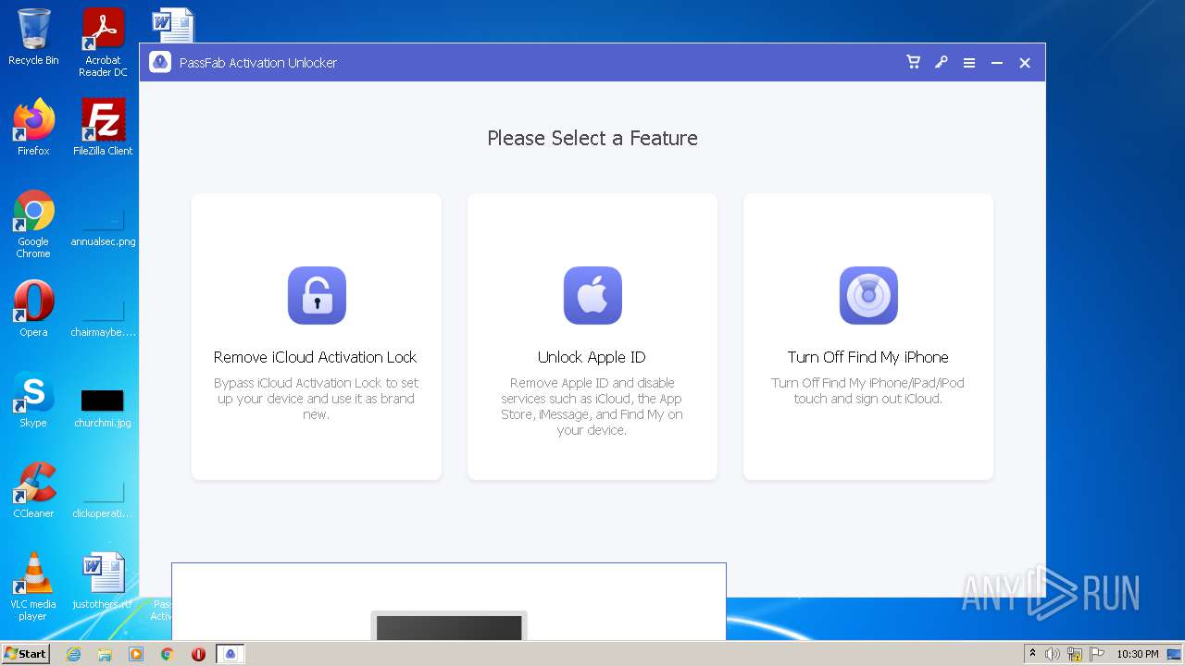
Task: Launch Skype from the desktop
Action: click(33, 400)
